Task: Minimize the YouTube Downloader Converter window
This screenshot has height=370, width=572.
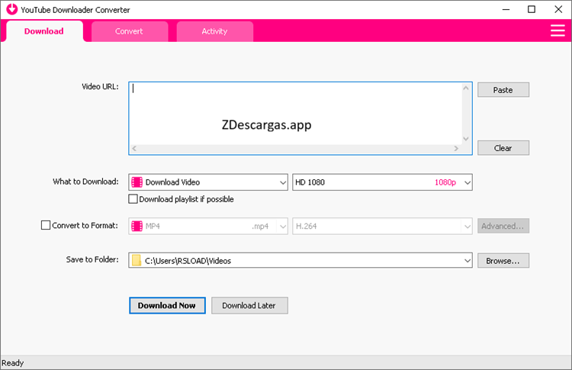Action: pos(506,9)
